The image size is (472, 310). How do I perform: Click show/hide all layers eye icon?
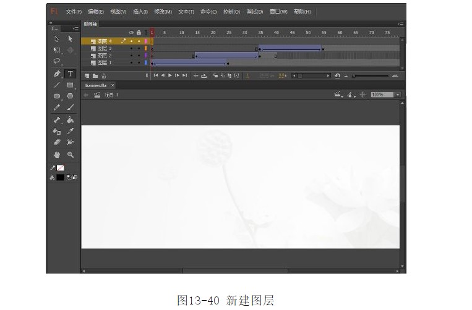(x=131, y=32)
